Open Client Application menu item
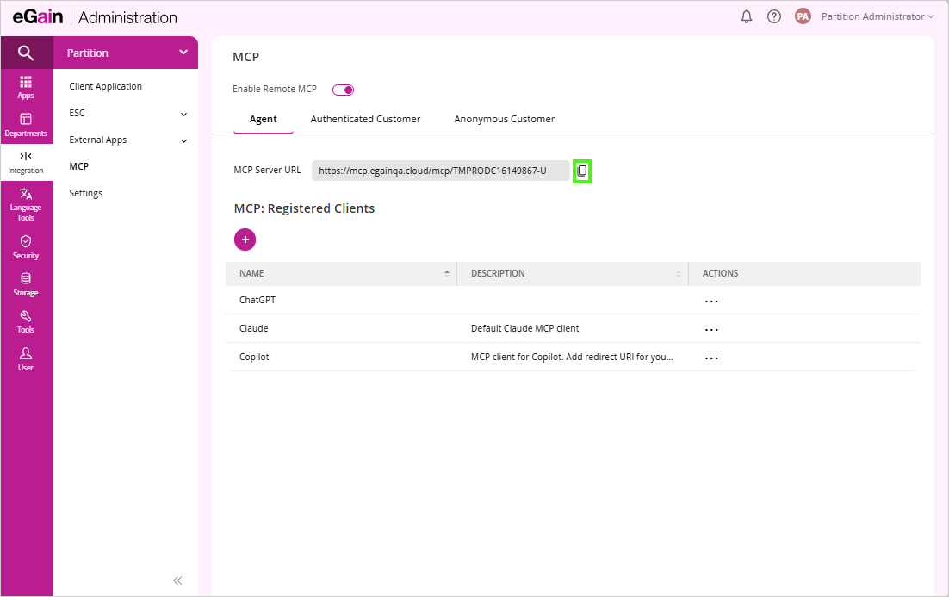The height and width of the screenshot is (597, 949). pos(105,87)
